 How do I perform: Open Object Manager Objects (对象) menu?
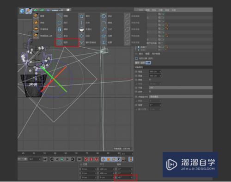click(x=161, y=10)
